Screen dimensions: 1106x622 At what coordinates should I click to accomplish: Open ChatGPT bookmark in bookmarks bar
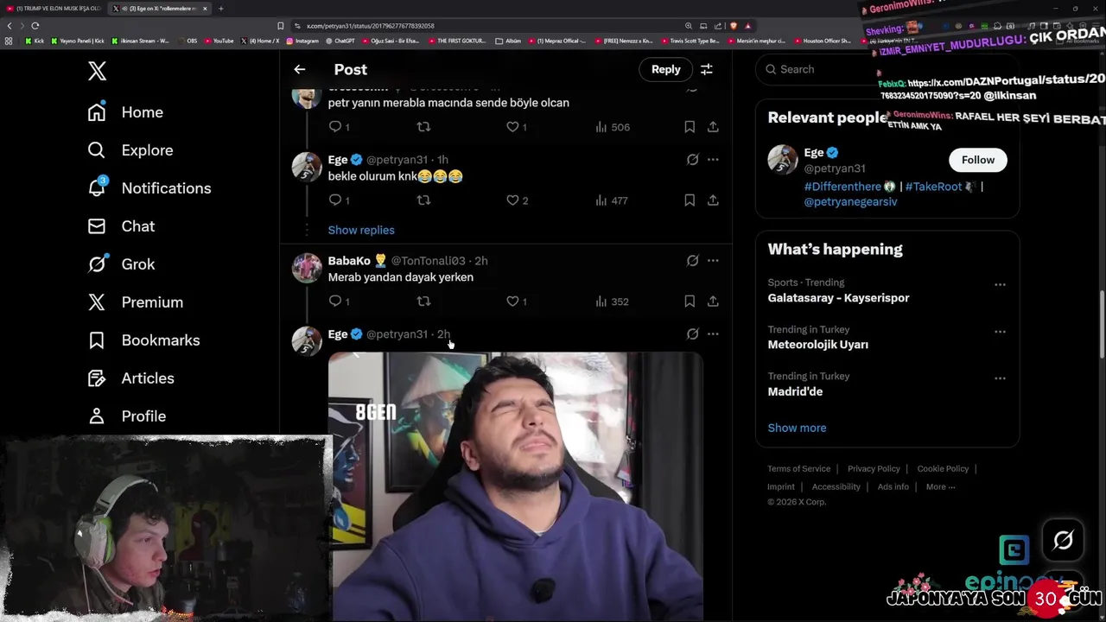(x=340, y=41)
